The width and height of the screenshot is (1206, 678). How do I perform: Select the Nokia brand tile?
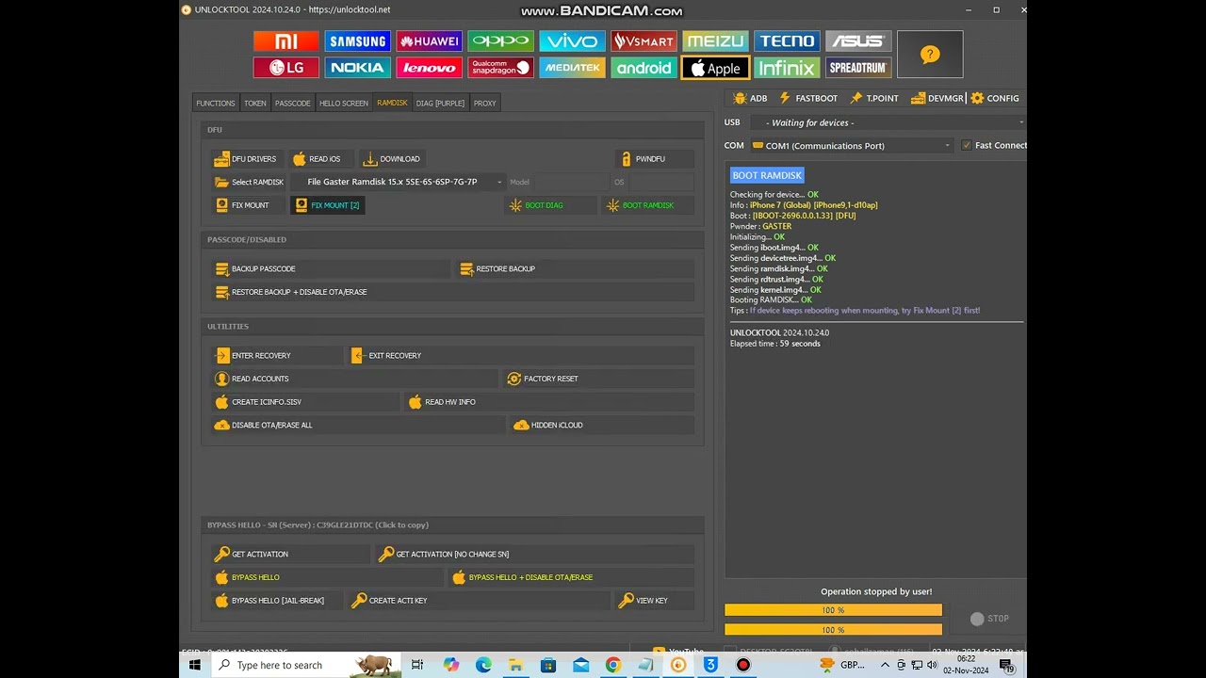pos(357,68)
